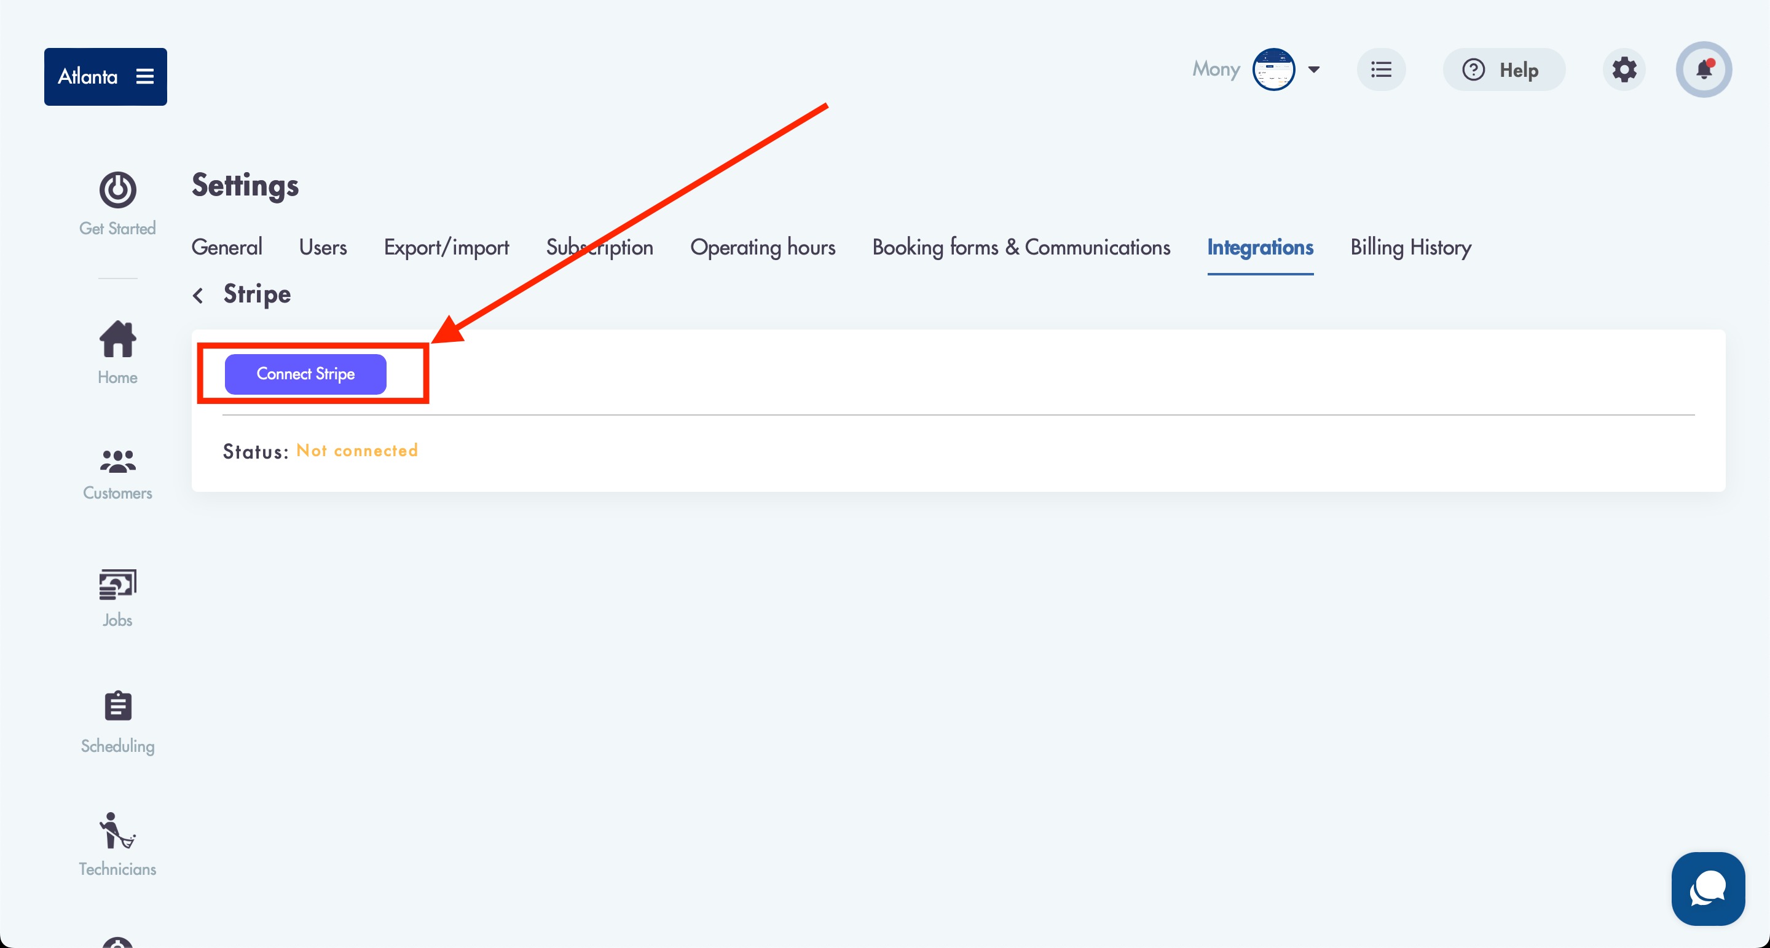This screenshot has width=1770, height=948.
Task: Open the Scheduling section
Action: pyautogui.click(x=117, y=722)
